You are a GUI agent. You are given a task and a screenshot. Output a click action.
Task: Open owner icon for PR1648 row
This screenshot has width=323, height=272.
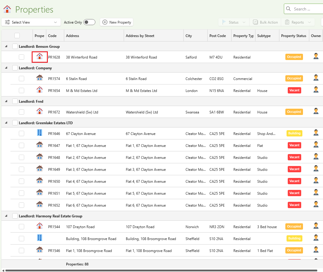pos(316,156)
